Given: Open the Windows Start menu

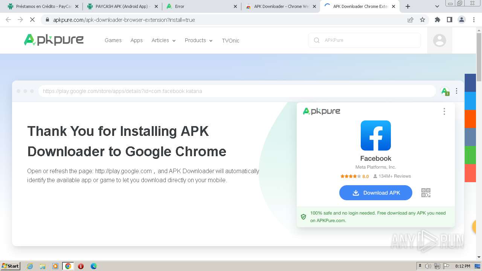Looking at the screenshot, I should (11, 266).
